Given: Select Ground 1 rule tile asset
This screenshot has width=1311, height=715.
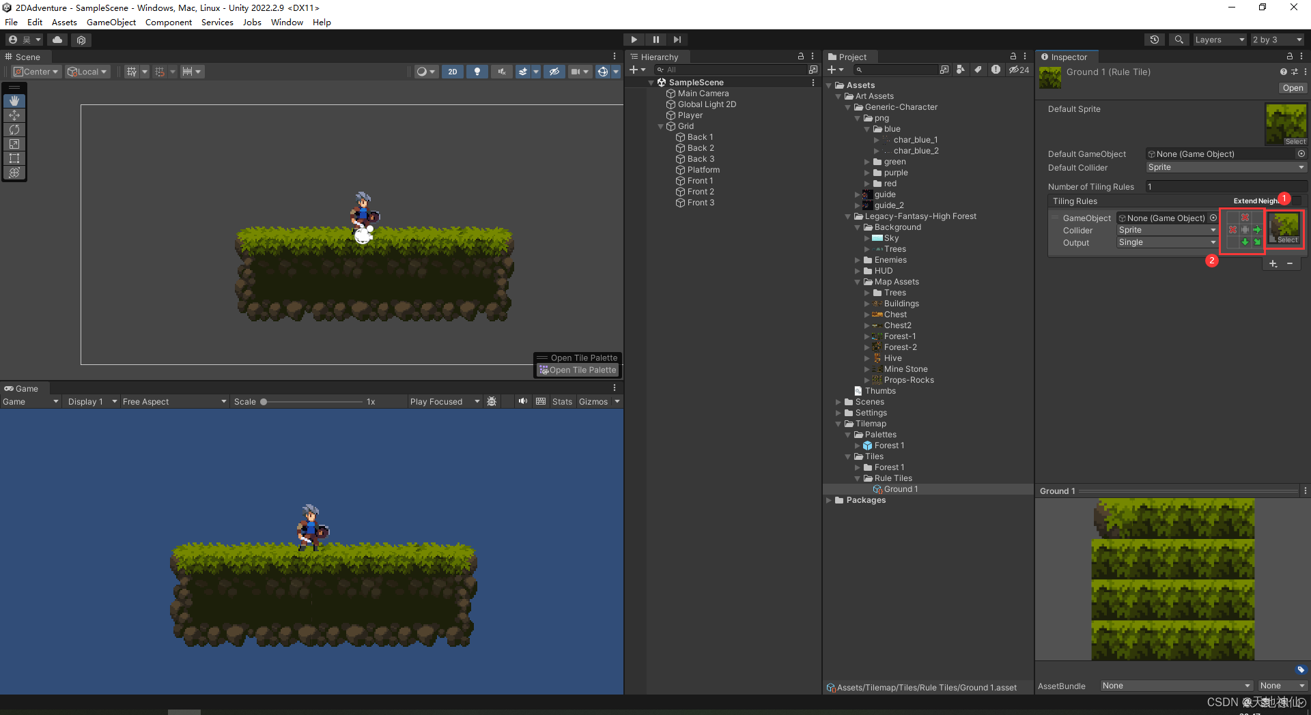Looking at the screenshot, I should (900, 489).
